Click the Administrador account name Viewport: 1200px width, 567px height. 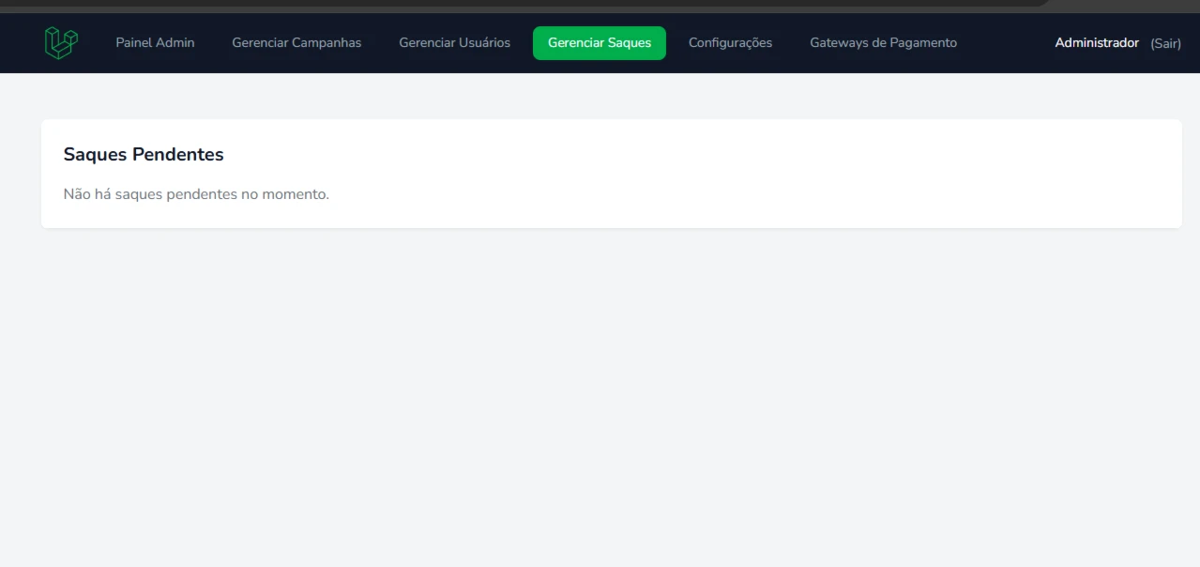pyautogui.click(x=1096, y=42)
